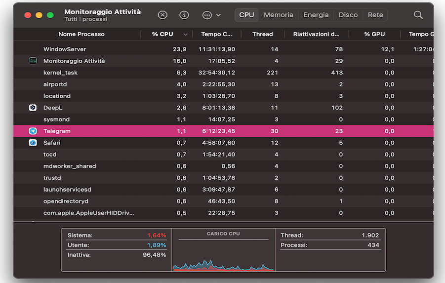
Task: Click the Telegram app icon
Action: [x=33, y=131]
